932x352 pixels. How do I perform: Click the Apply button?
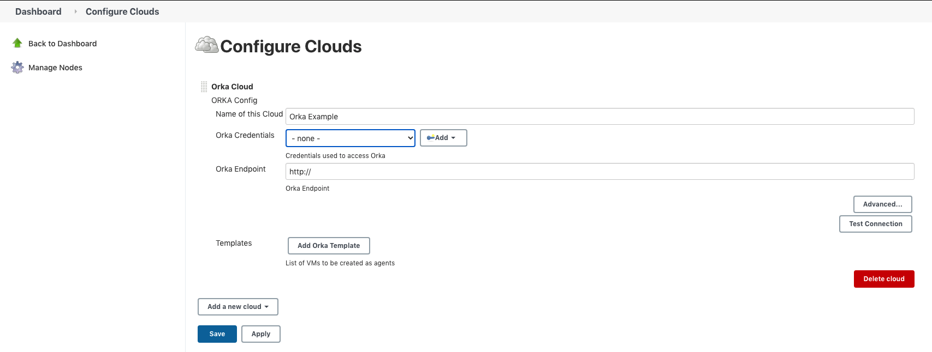(x=261, y=334)
